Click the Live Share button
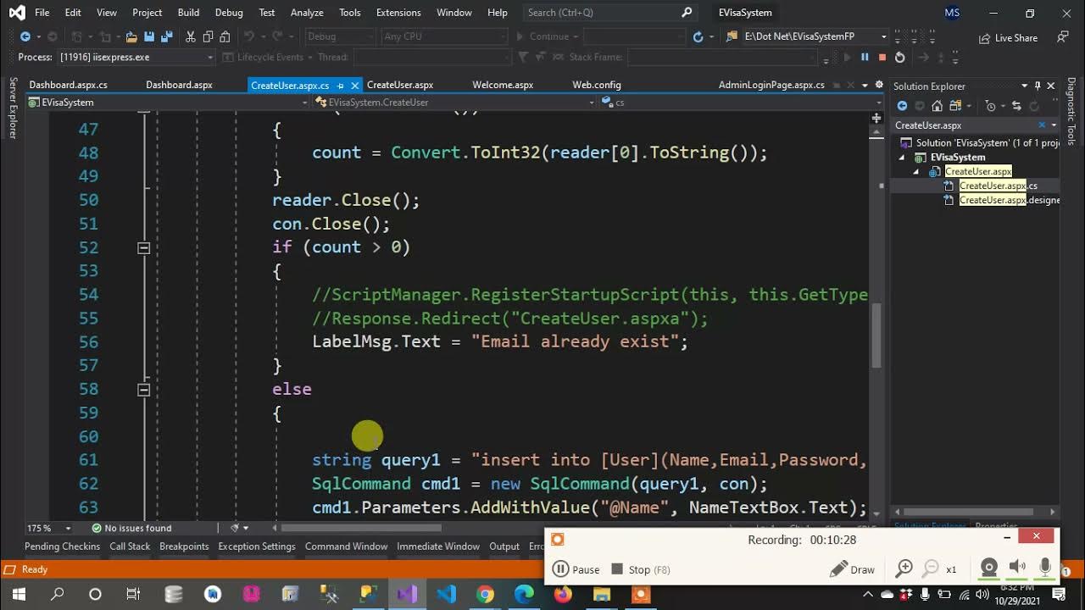This screenshot has width=1085, height=610. coord(1008,38)
